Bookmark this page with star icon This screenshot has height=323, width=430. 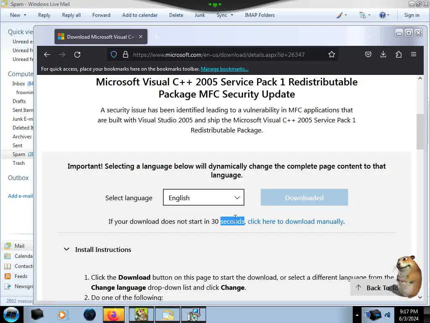(x=332, y=54)
